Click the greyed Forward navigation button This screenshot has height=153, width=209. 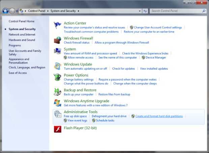click(x=12, y=11)
